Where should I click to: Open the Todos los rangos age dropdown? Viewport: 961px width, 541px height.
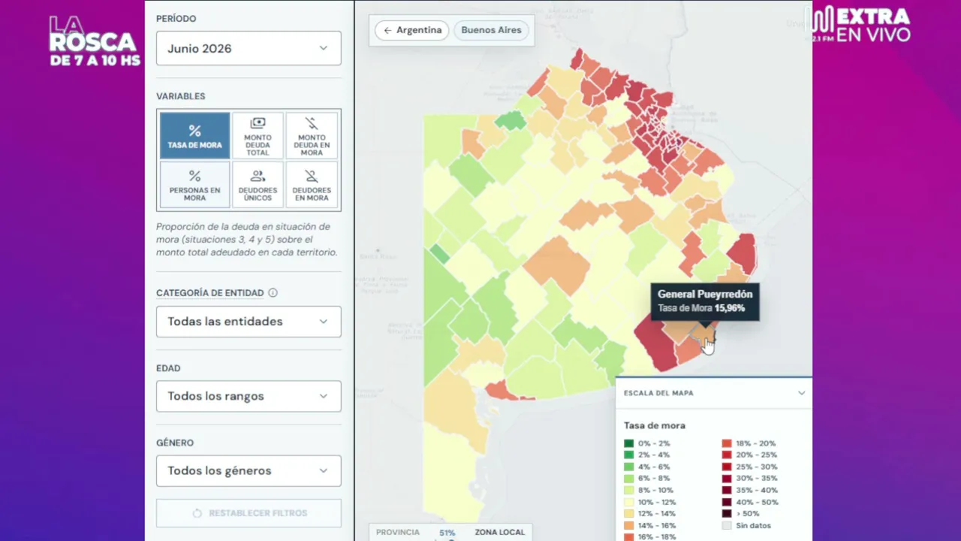(x=249, y=396)
